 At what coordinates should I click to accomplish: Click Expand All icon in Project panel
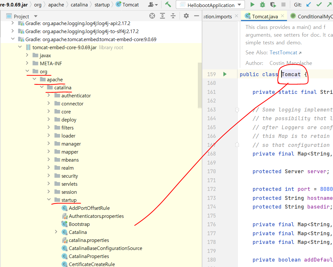(x=162, y=16)
